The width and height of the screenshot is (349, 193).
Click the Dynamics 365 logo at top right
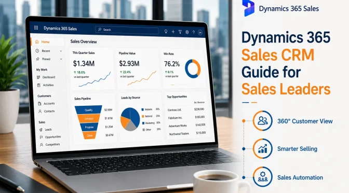(248, 8)
